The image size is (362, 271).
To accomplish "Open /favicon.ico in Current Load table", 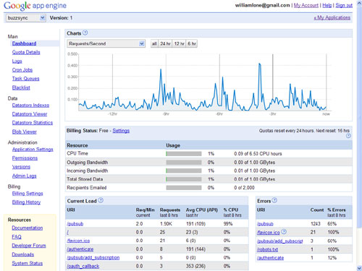I will [78, 241].
